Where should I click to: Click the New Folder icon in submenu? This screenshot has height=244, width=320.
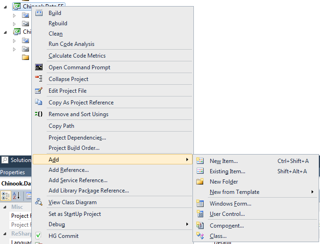[200, 181]
